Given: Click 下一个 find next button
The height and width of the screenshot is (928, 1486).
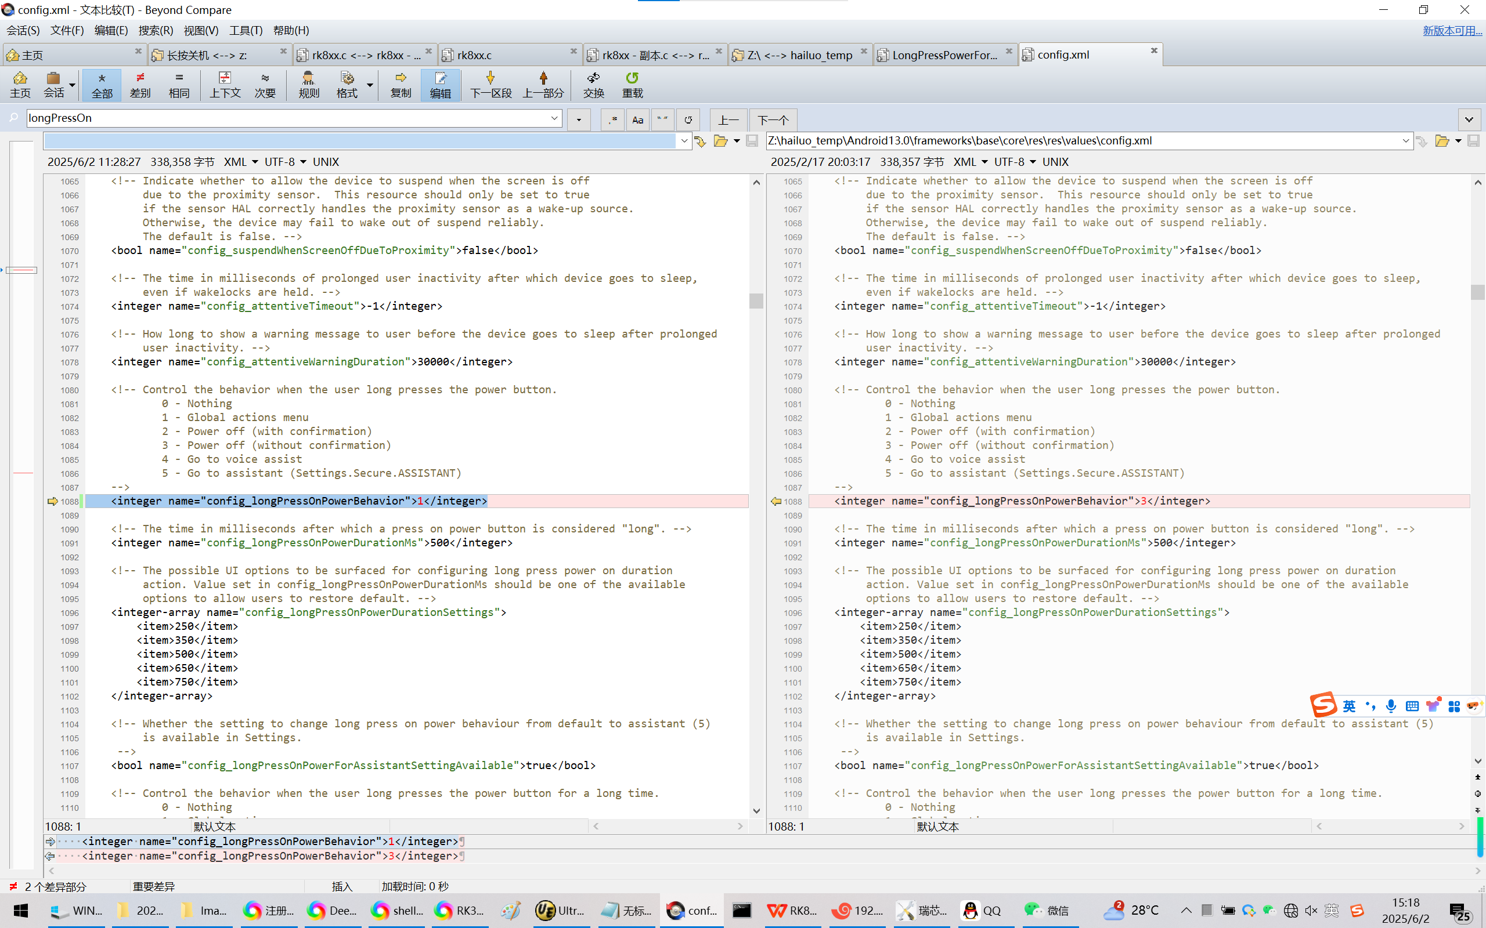Looking at the screenshot, I should [773, 119].
